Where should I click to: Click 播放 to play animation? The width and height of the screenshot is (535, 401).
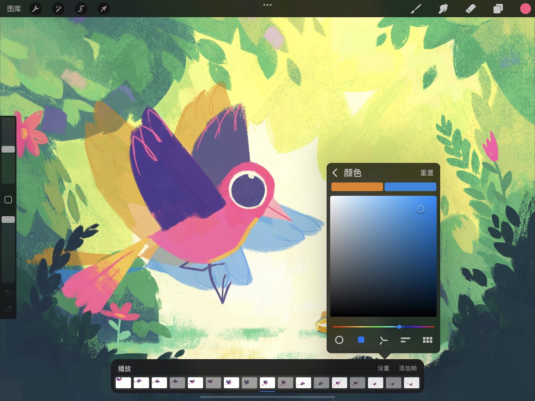coord(124,369)
